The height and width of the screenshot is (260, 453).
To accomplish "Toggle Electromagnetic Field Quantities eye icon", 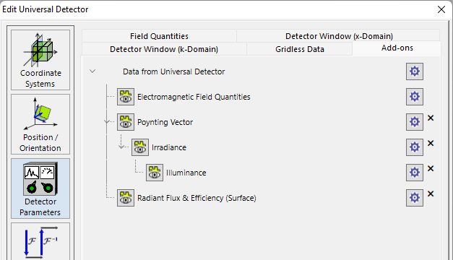I will [126, 97].
